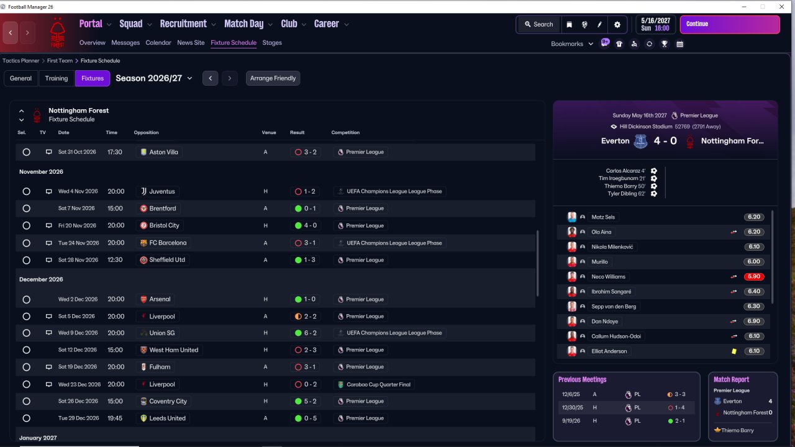This screenshot has width=795, height=447.
Task: Click the Search button
Action: tap(538, 24)
